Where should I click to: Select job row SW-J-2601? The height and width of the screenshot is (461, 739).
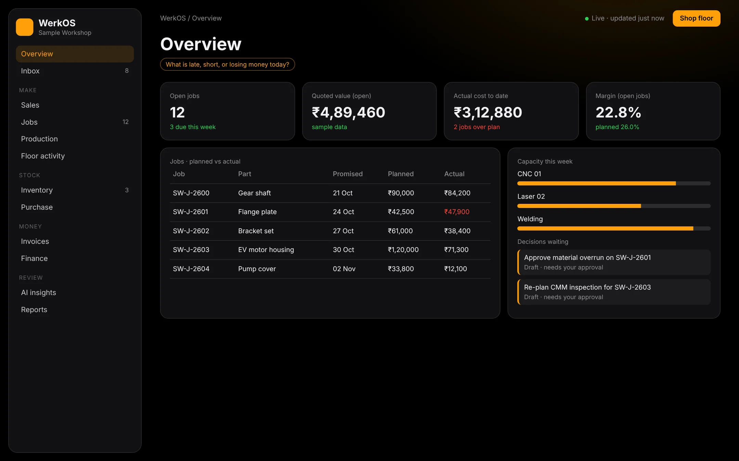point(330,212)
